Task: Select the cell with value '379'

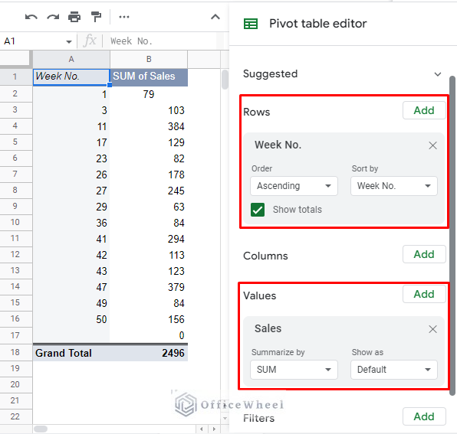Action: tap(149, 287)
